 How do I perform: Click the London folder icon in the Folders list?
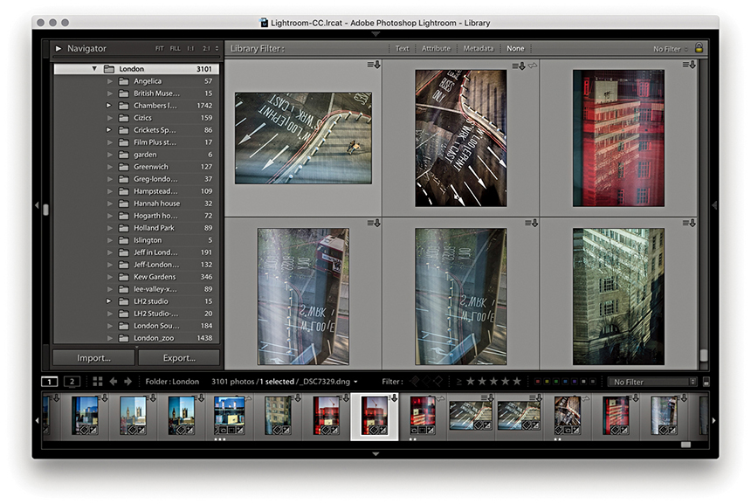[109, 69]
